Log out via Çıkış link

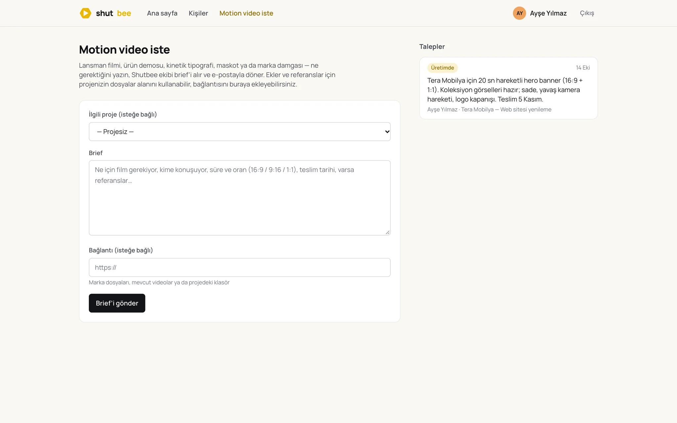(587, 13)
